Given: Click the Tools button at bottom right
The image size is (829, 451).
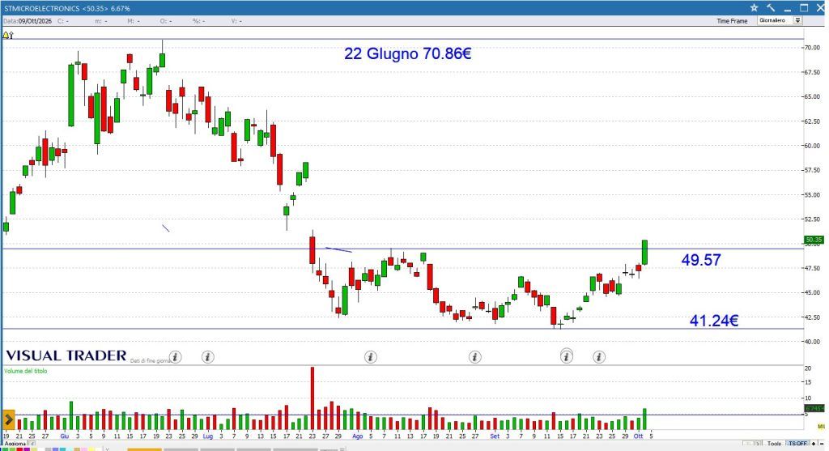Looking at the screenshot, I should tap(774, 444).
